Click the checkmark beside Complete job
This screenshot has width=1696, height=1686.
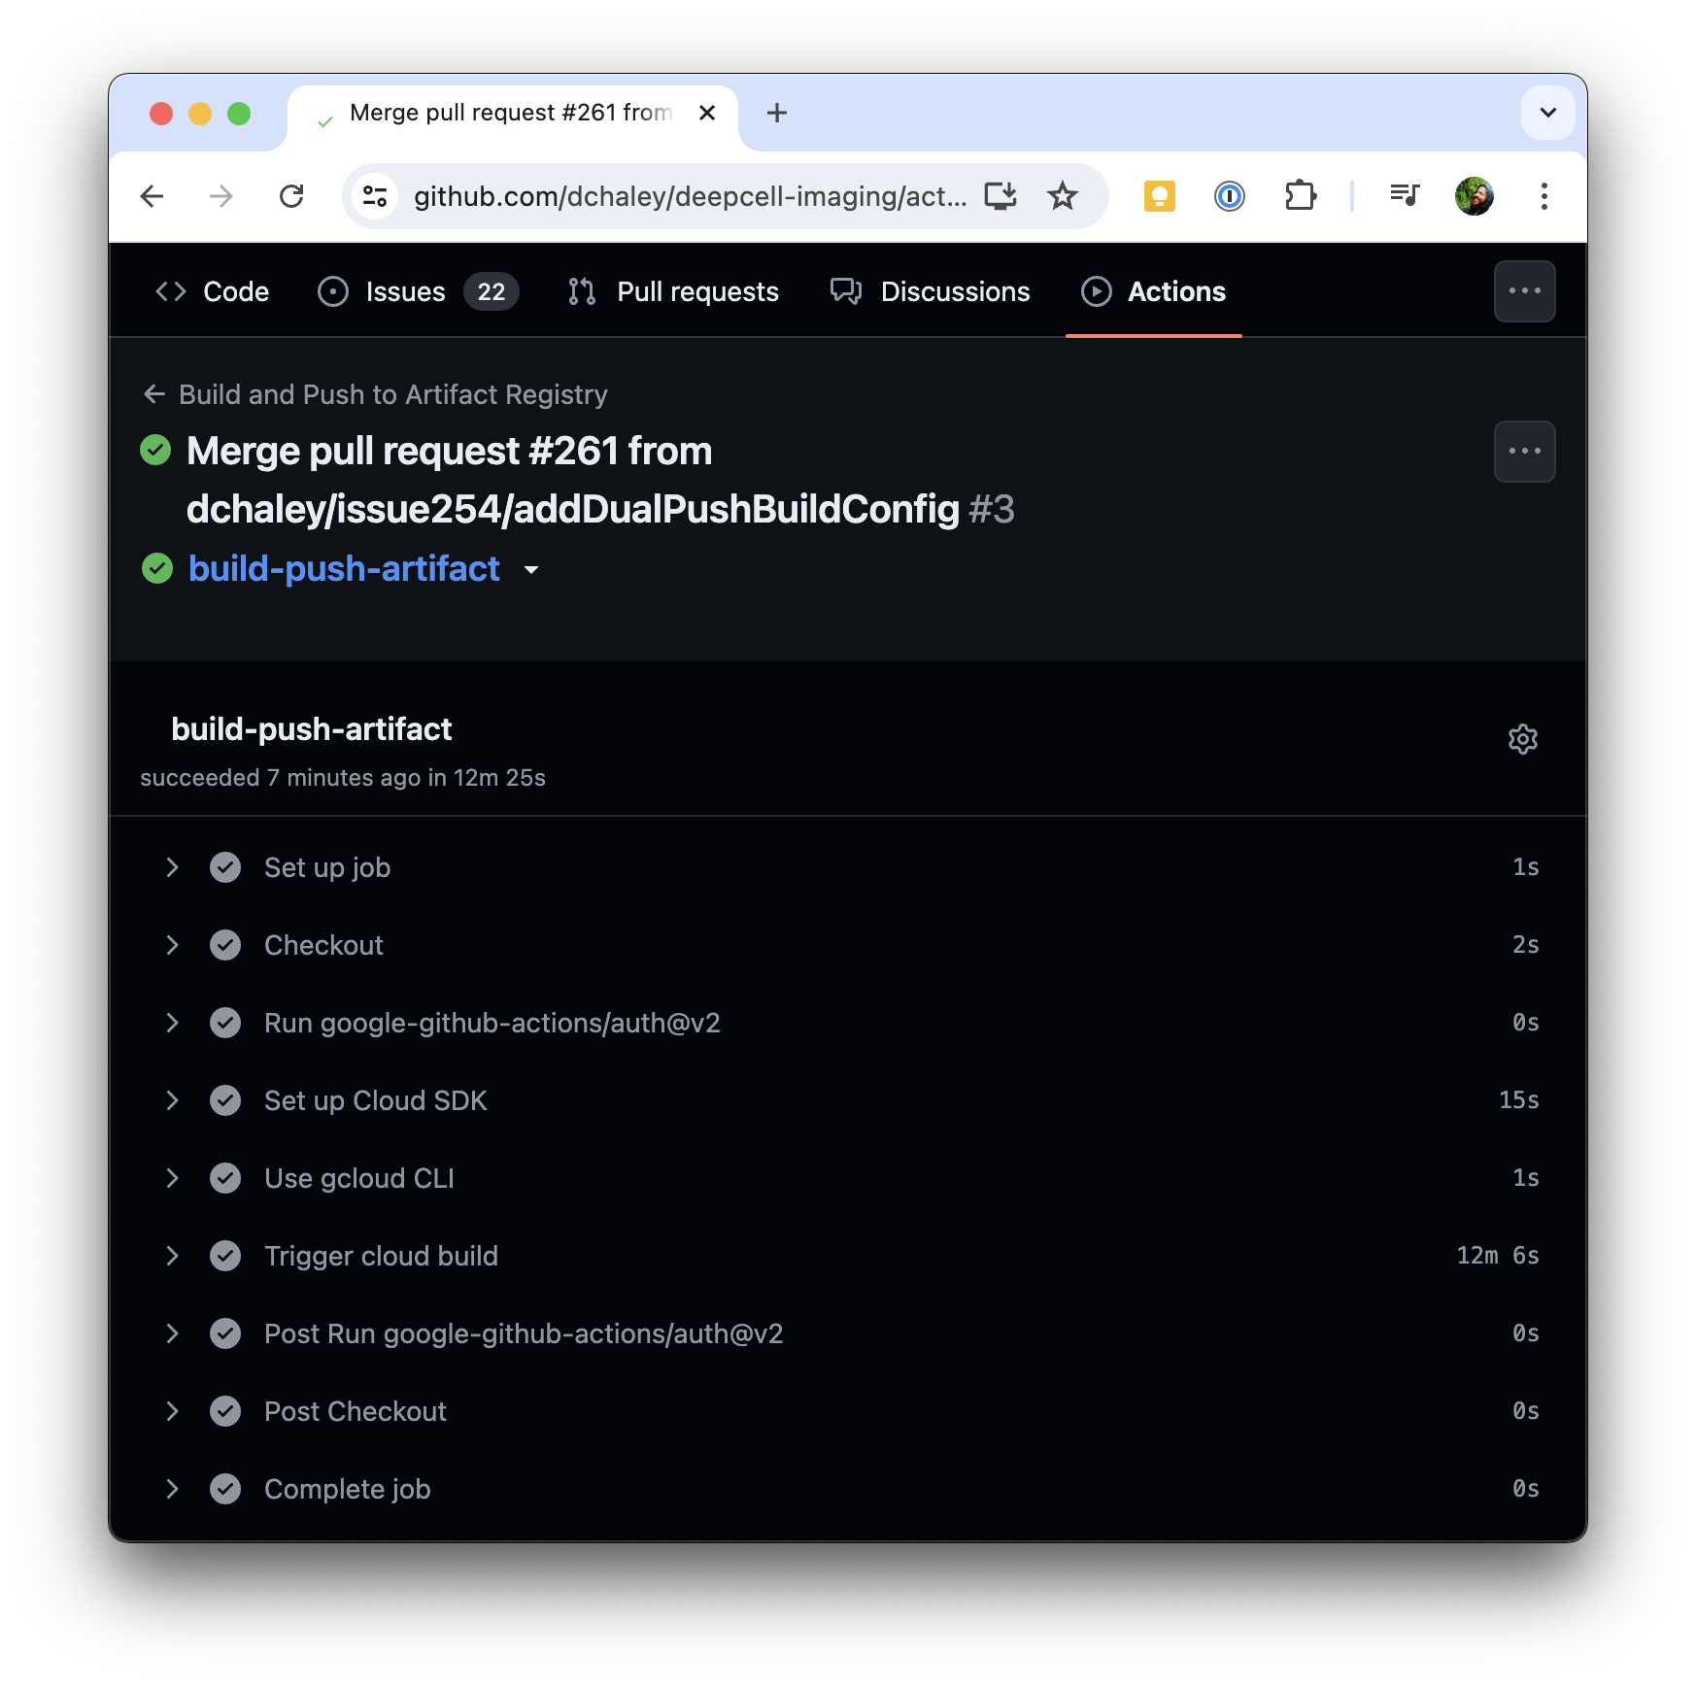tap(225, 1489)
